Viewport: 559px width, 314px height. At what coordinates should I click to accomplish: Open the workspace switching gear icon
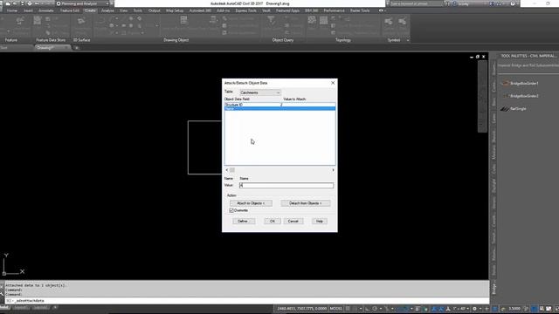point(474,309)
